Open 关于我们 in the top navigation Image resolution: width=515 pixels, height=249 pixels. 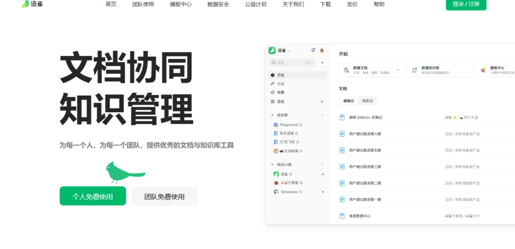tap(293, 4)
